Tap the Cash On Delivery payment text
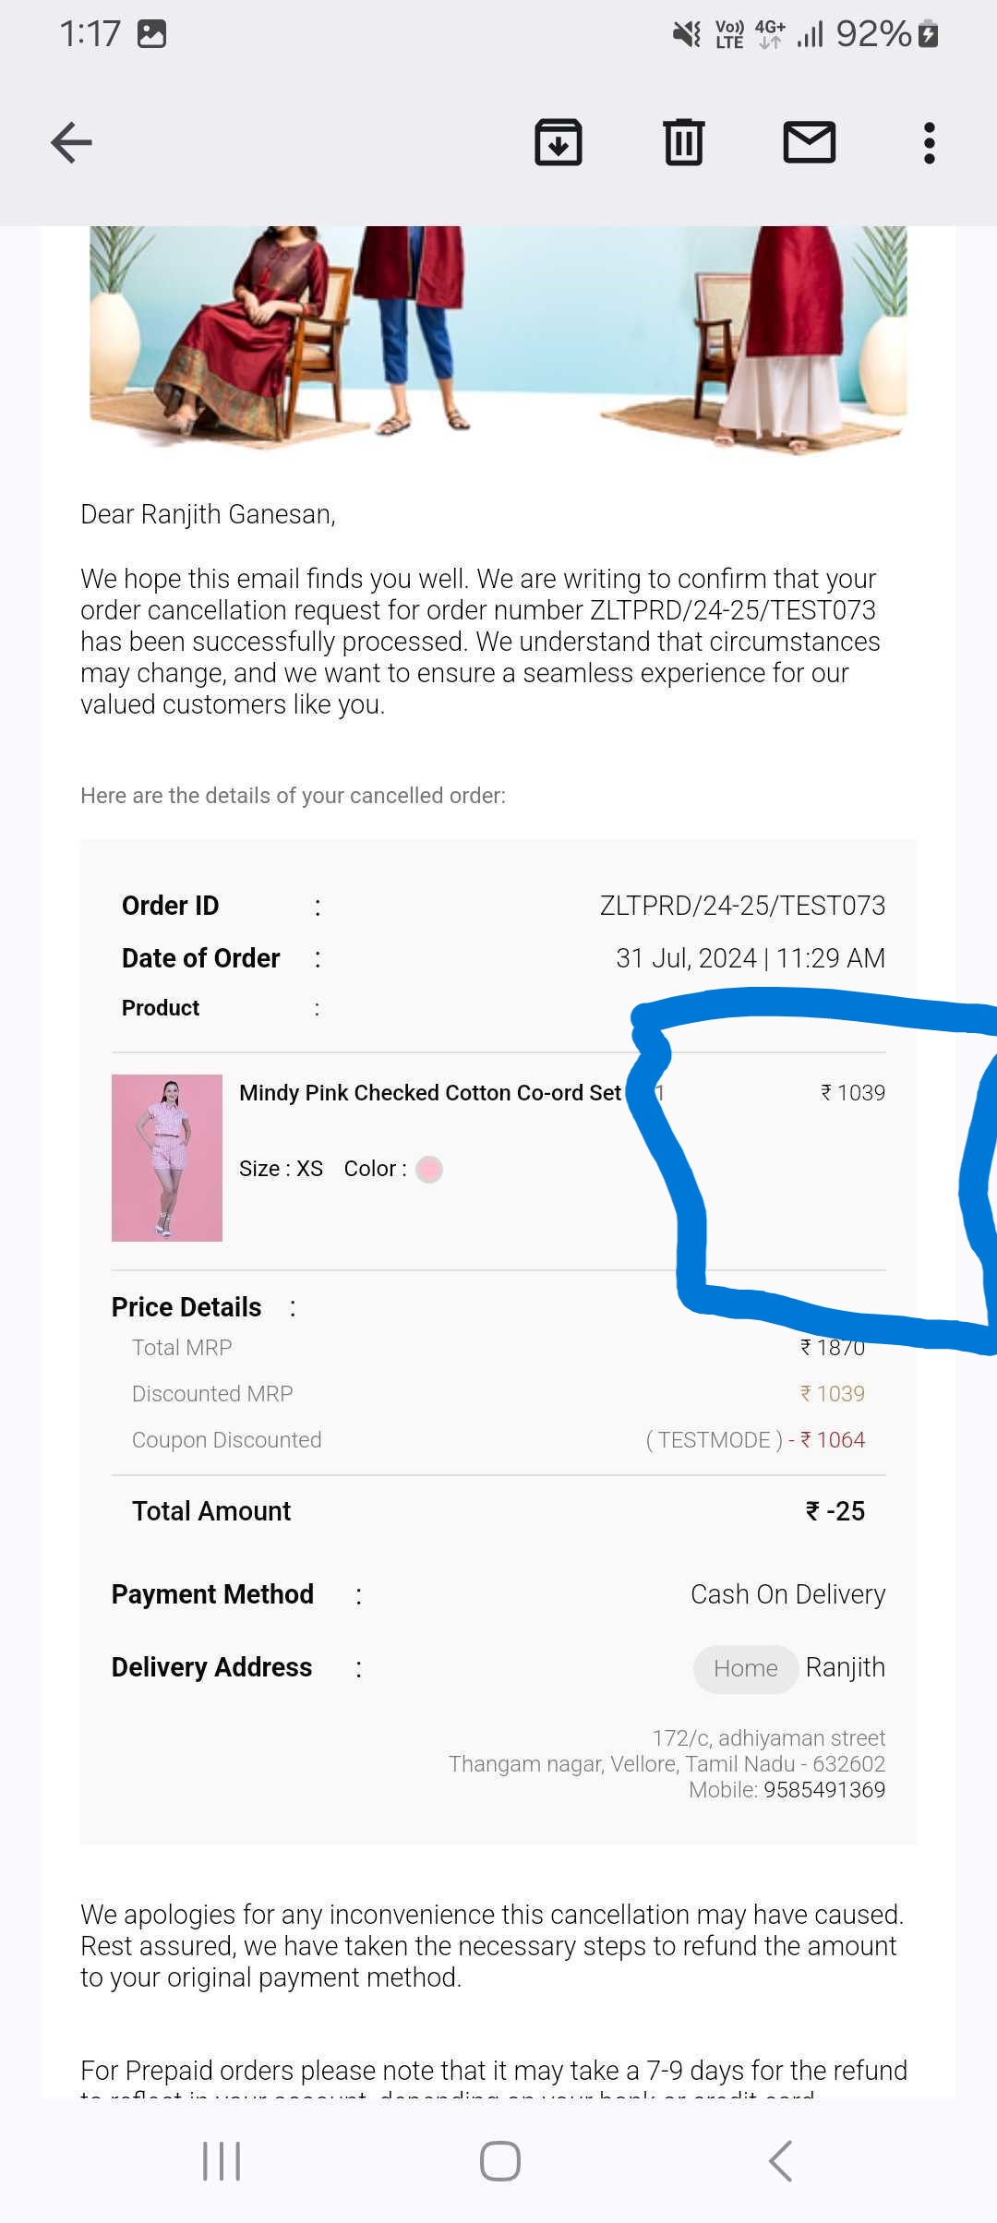This screenshot has height=2223, width=997. tap(787, 1594)
